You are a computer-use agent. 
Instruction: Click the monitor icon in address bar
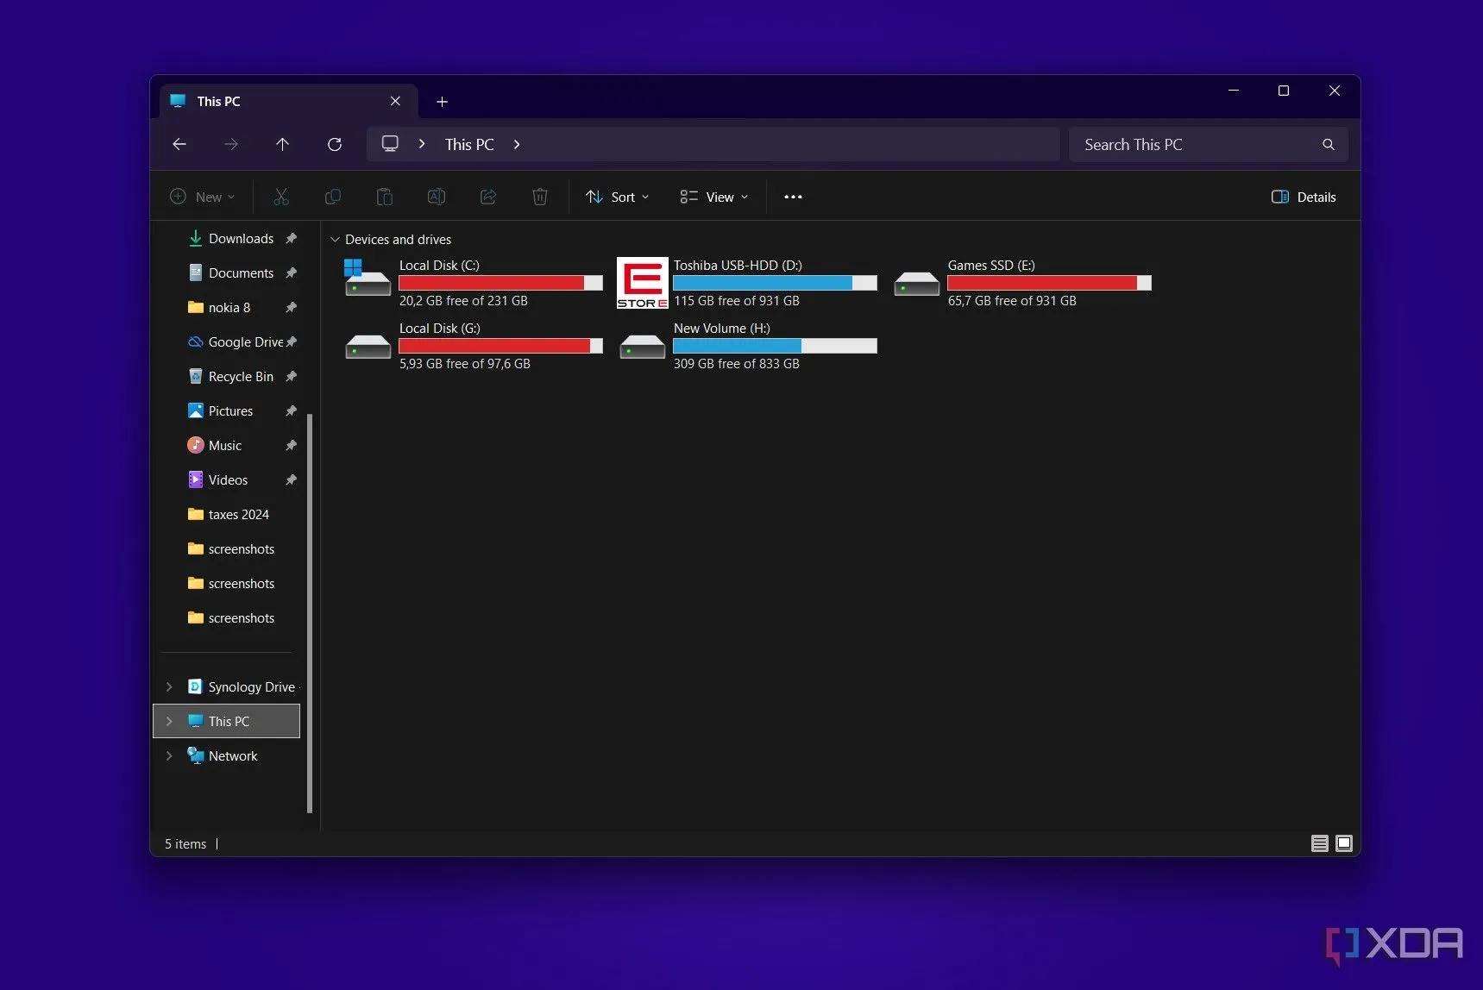click(390, 144)
